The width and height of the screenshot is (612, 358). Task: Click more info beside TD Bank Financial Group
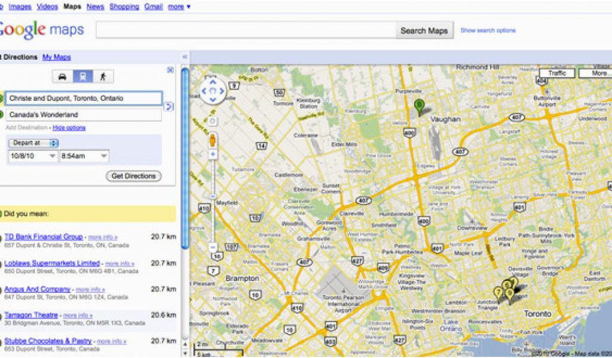point(103,237)
